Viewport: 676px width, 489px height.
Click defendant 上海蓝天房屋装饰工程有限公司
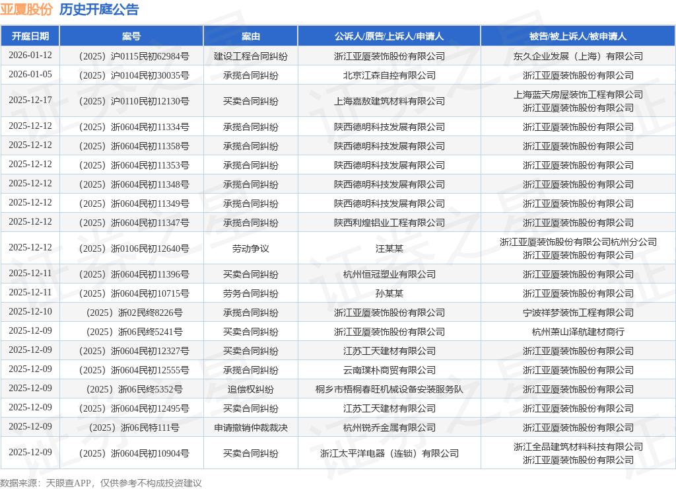[578, 94]
